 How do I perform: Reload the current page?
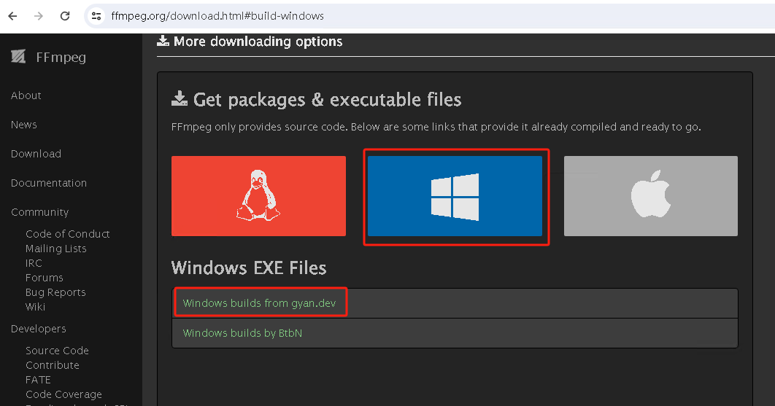coord(65,15)
